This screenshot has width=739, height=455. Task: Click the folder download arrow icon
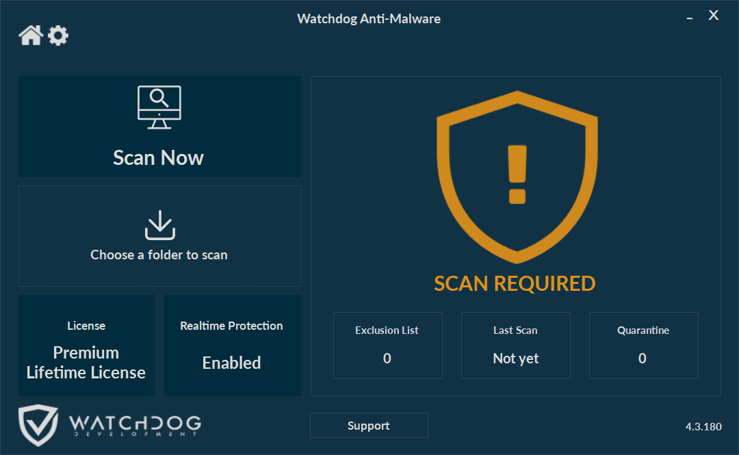tap(159, 225)
